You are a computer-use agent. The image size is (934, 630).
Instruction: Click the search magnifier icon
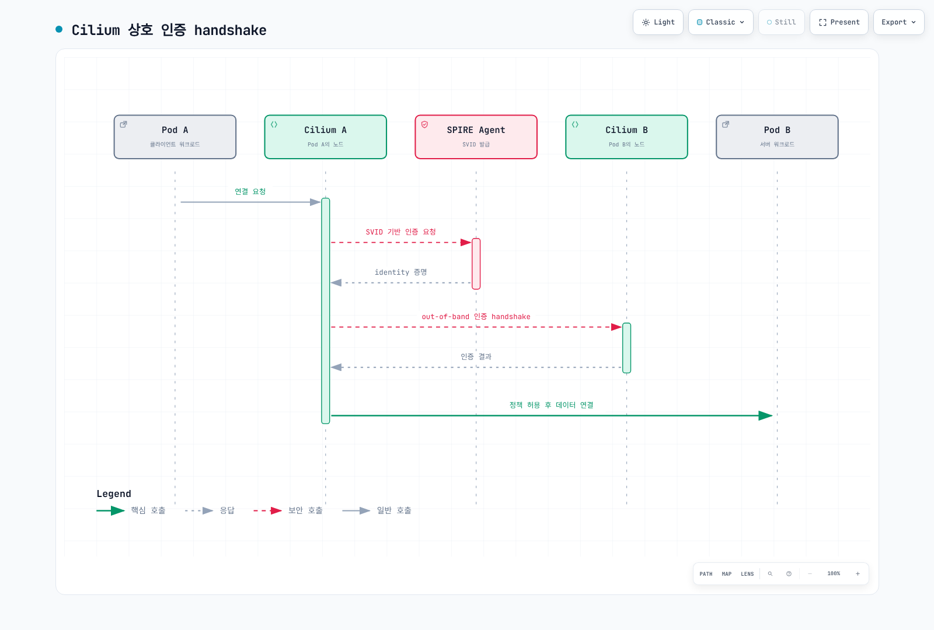click(x=770, y=574)
